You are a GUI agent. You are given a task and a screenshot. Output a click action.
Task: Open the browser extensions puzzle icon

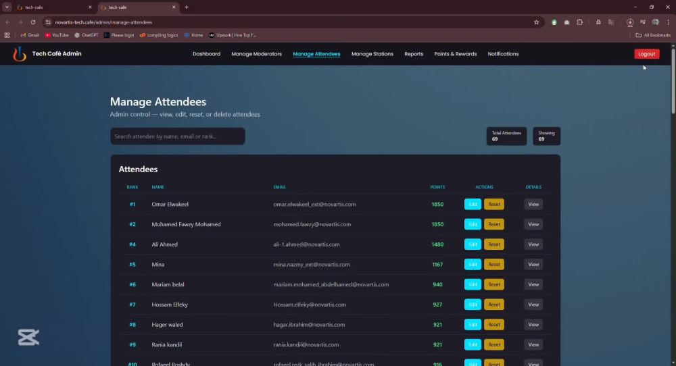tap(579, 22)
